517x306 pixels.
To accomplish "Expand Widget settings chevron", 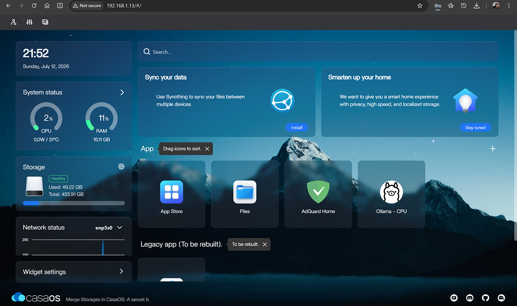I will (x=121, y=271).
